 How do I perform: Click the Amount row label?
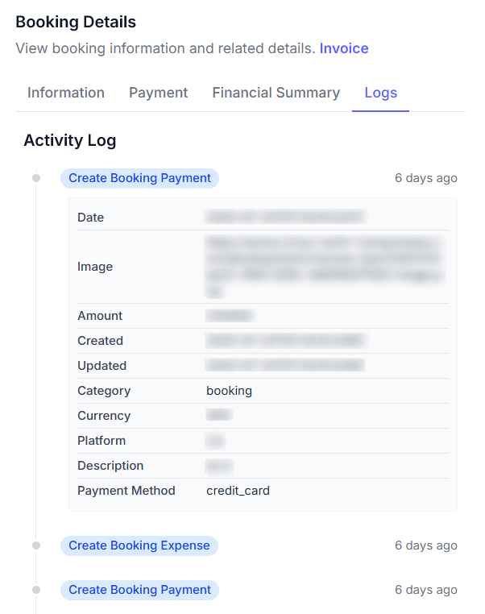coord(100,316)
